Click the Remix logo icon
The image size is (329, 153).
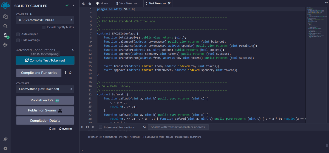tap(5, 6)
